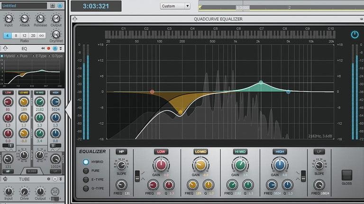Select E-Type radio in small EQ strip
Viewport: 364px width, 204px height.
pyautogui.click(x=34, y=56)
